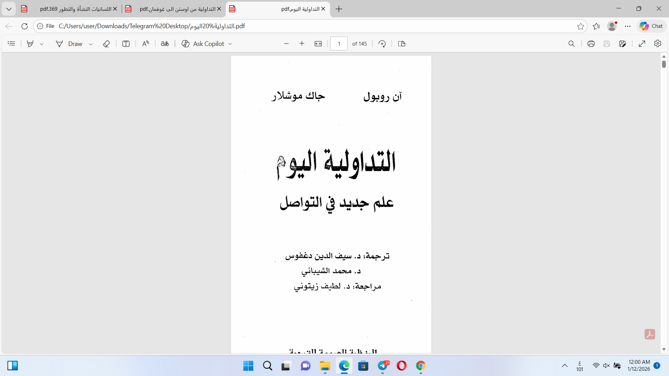Show hidden system tray icons

click(565, 366)
